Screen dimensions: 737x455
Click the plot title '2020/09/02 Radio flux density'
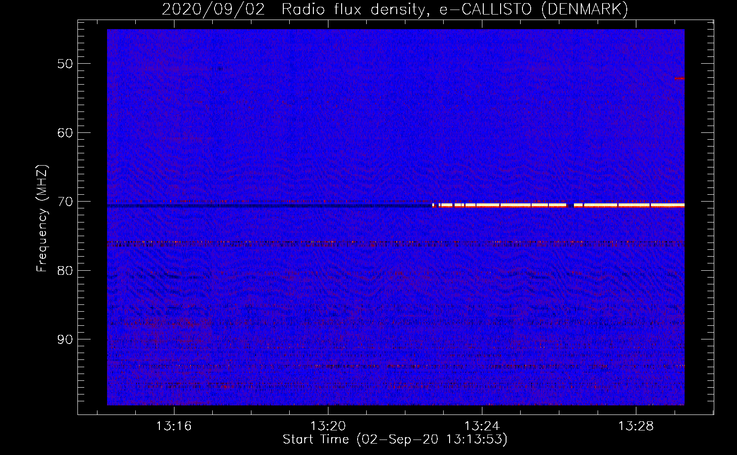coord(395,10)
